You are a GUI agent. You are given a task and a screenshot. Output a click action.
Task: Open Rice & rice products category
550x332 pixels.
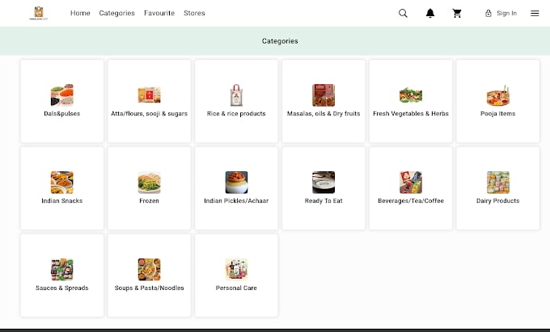[x=236, y=101]
